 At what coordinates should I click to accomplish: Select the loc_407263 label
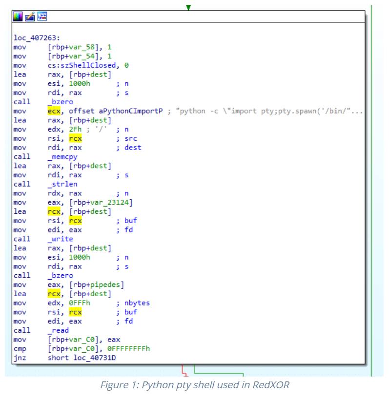pos(37,38)
